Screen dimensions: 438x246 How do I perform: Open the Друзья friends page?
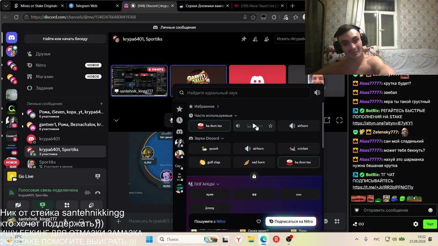point(65,54)
